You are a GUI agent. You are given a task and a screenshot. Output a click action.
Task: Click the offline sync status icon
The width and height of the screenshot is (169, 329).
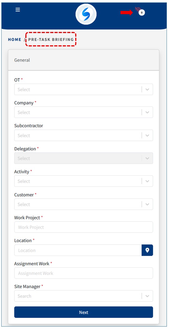coord(137,11)
